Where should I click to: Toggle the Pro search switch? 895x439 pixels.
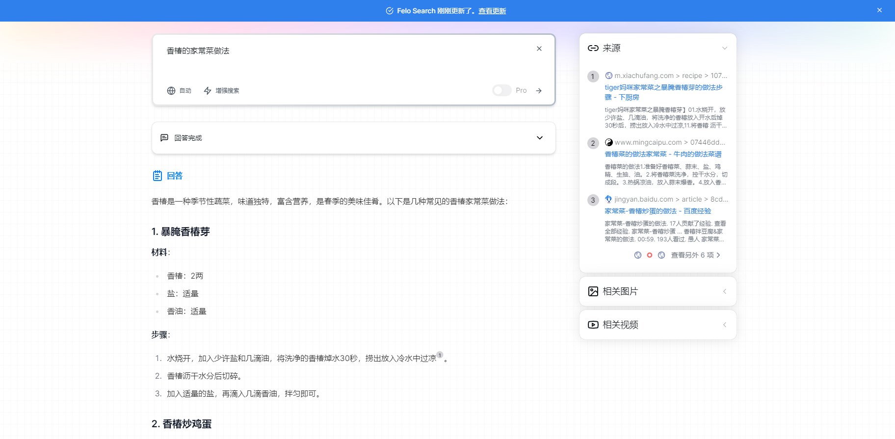[x=502, y=90]
